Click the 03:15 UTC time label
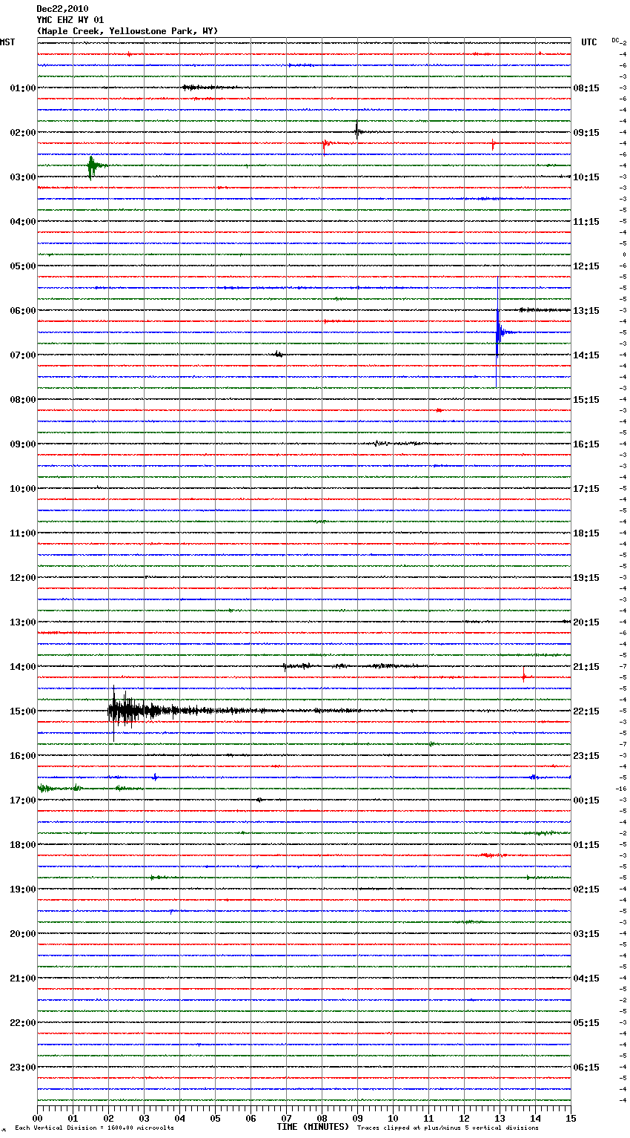Viewport: 630px width, 1138px height. (x=586, y=934)
